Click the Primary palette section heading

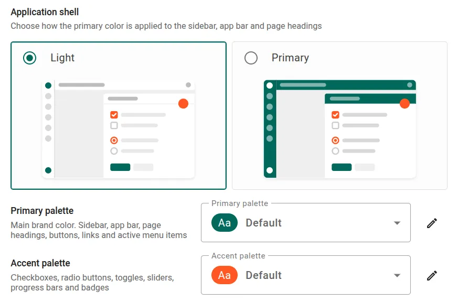(x=42, y=211)
